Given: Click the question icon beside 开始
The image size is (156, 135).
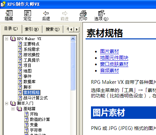Looking at the screenshot, I should pos(26,114).
